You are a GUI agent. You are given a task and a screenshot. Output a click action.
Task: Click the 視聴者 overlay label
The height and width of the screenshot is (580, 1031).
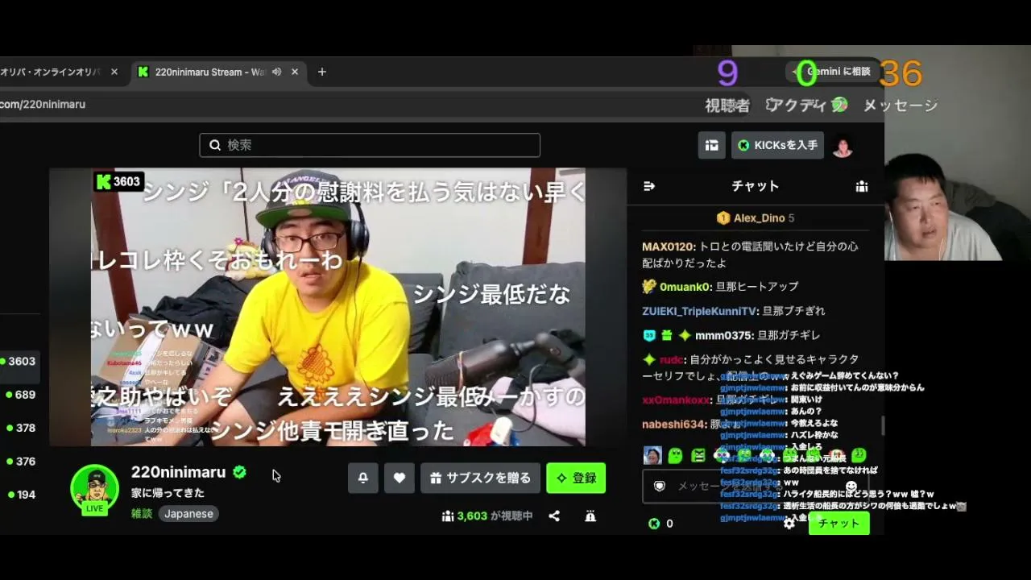(x=727, y=106)
